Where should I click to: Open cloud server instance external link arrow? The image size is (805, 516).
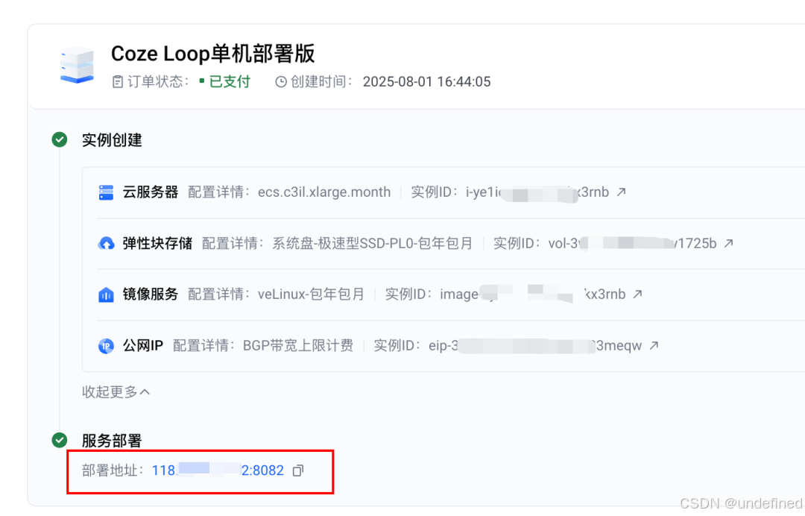[x=621, y=192]
